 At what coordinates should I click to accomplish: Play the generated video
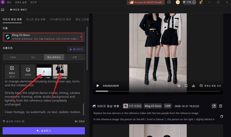click(98, 86)
